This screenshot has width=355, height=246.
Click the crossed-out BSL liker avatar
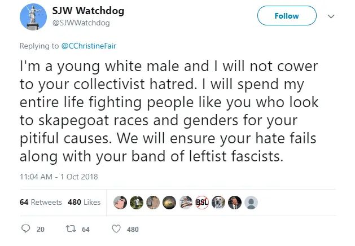point(202,202)
